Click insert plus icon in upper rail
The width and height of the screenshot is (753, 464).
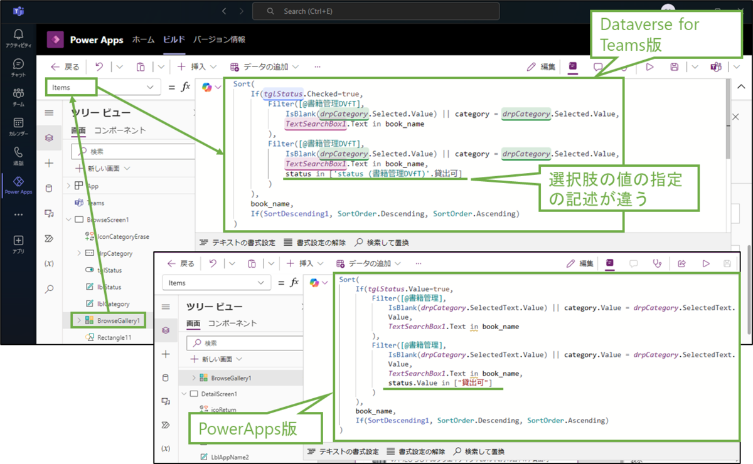[49, 163]
